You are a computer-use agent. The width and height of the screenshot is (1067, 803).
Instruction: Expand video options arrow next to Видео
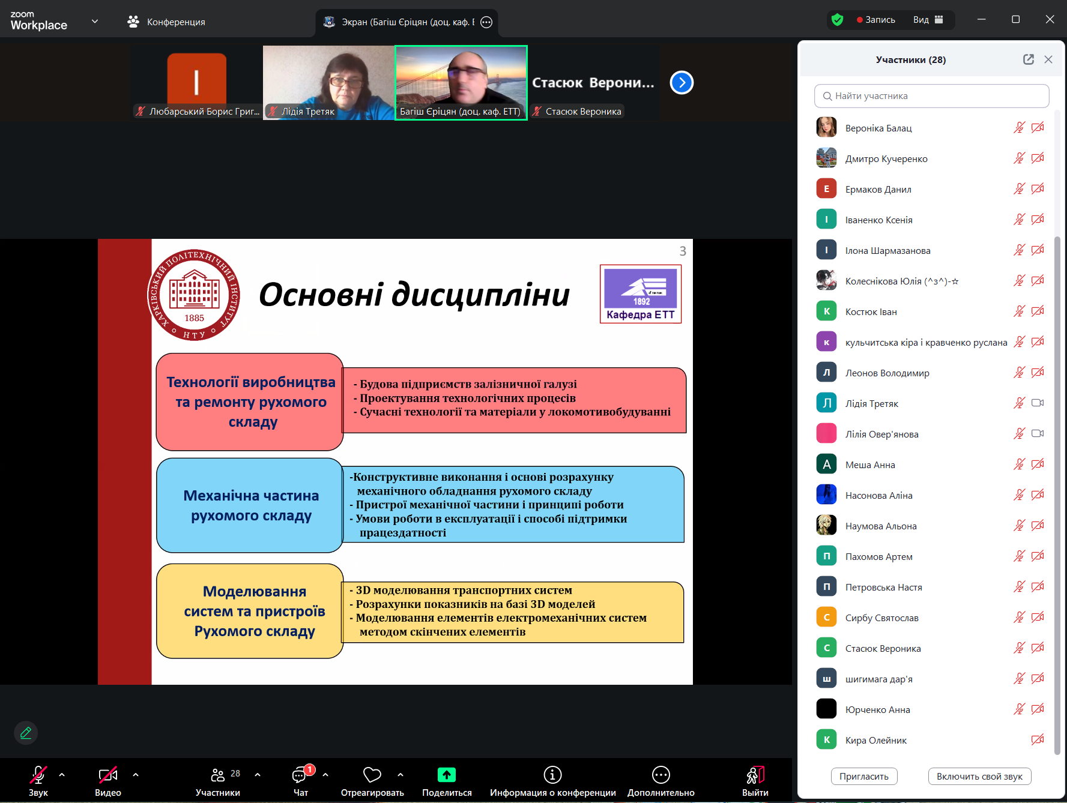point(136,775)
